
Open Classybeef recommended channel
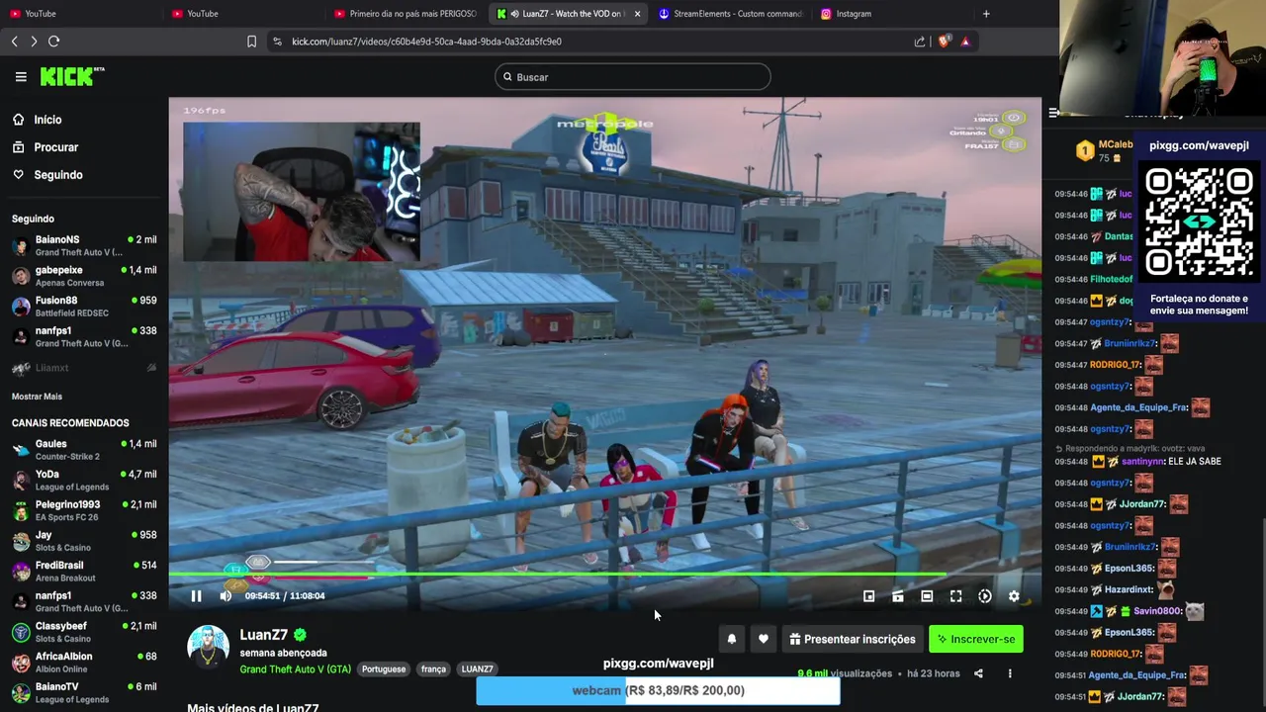(83, 632)
